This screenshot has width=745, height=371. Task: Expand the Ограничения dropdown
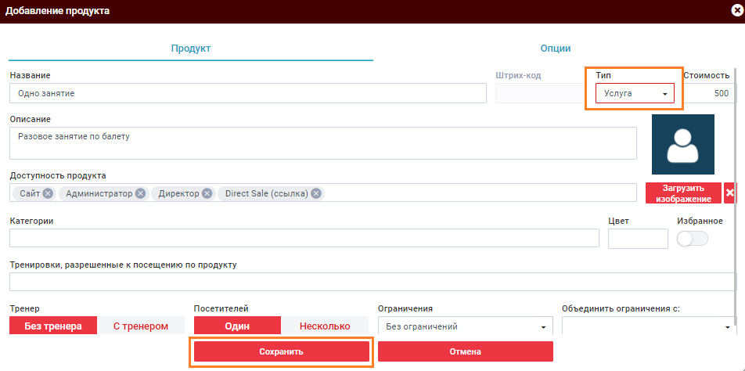(x=465, y=326)
